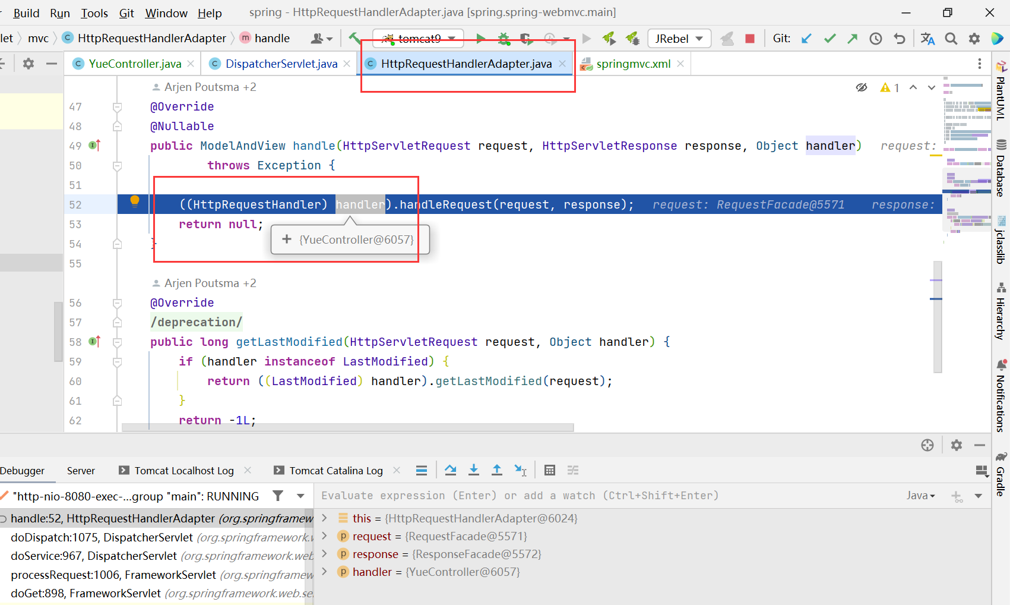Go to next highlighted problem arrow

coord(932,87)
